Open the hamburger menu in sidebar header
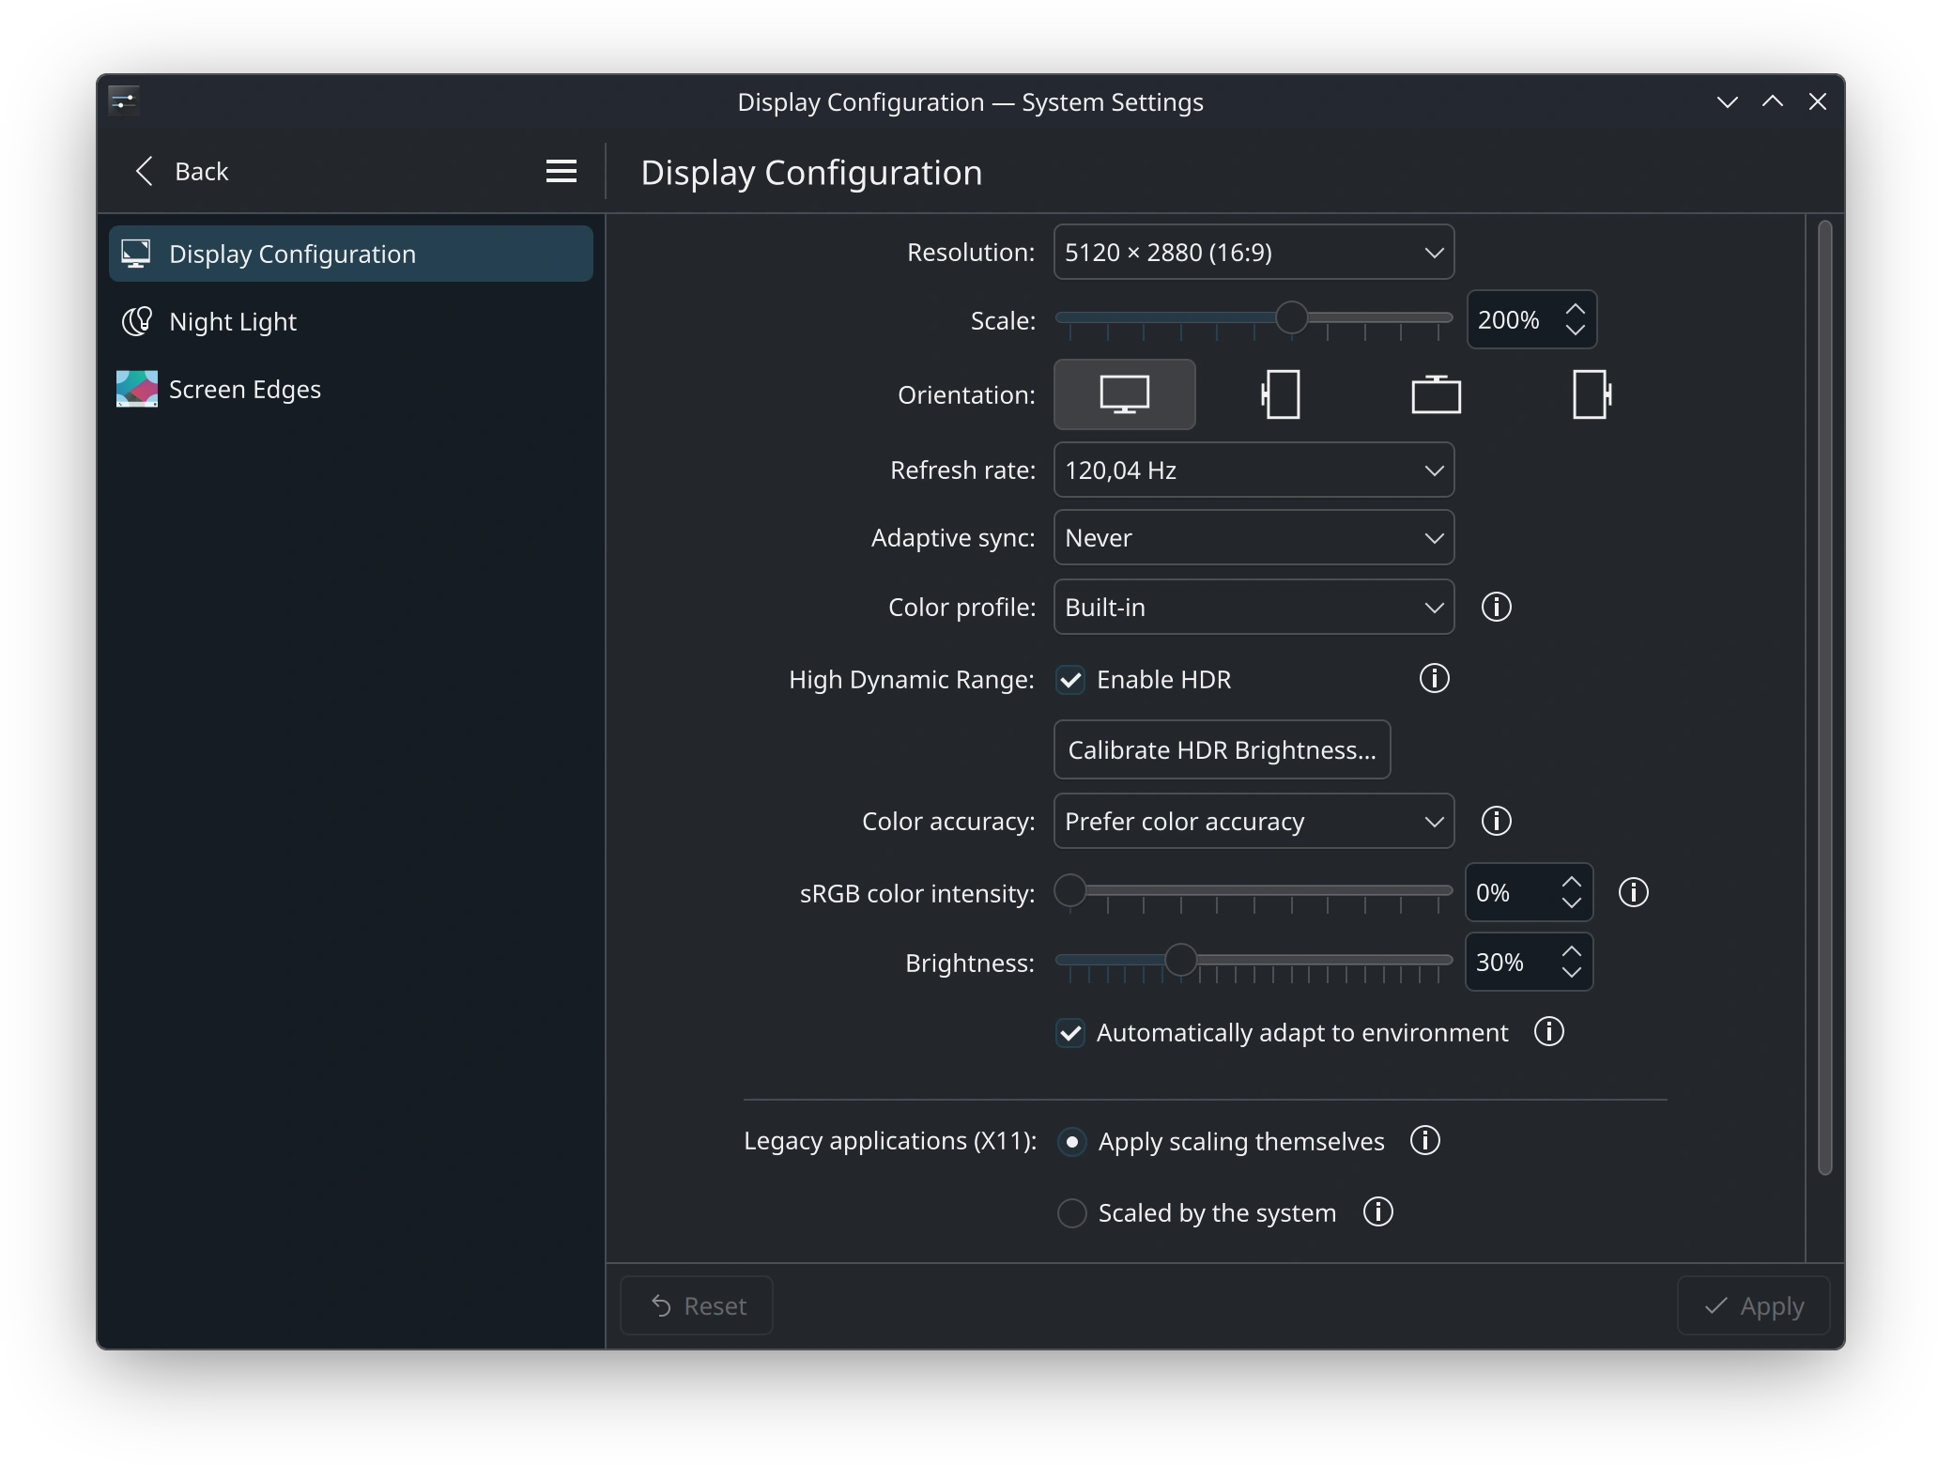 point(561,171)
